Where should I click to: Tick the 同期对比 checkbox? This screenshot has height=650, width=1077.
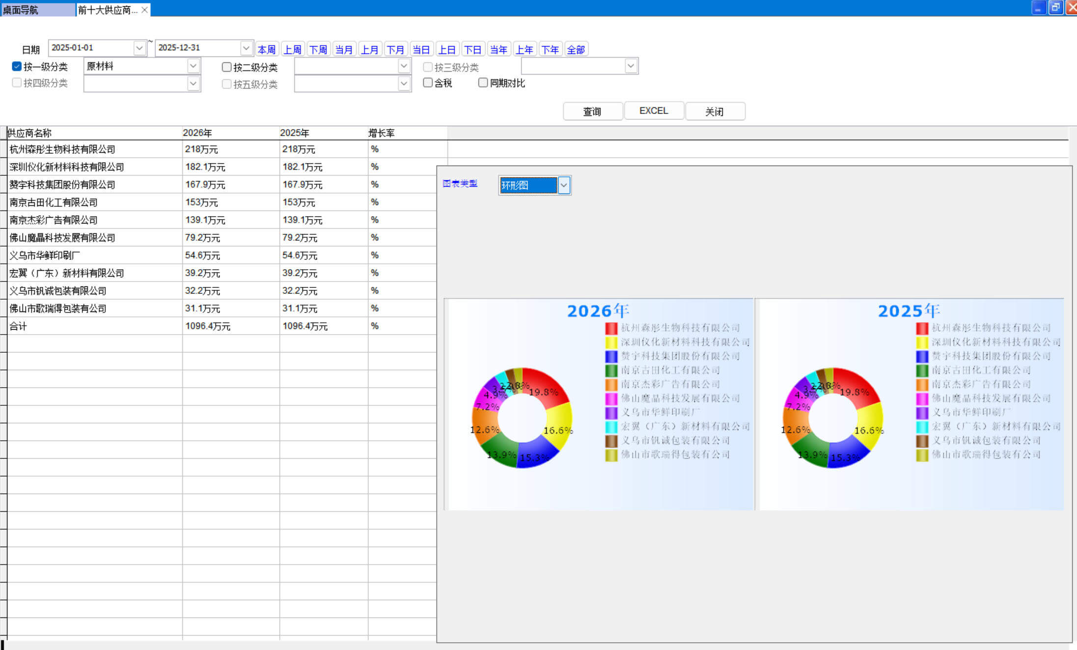pos(483,83)
